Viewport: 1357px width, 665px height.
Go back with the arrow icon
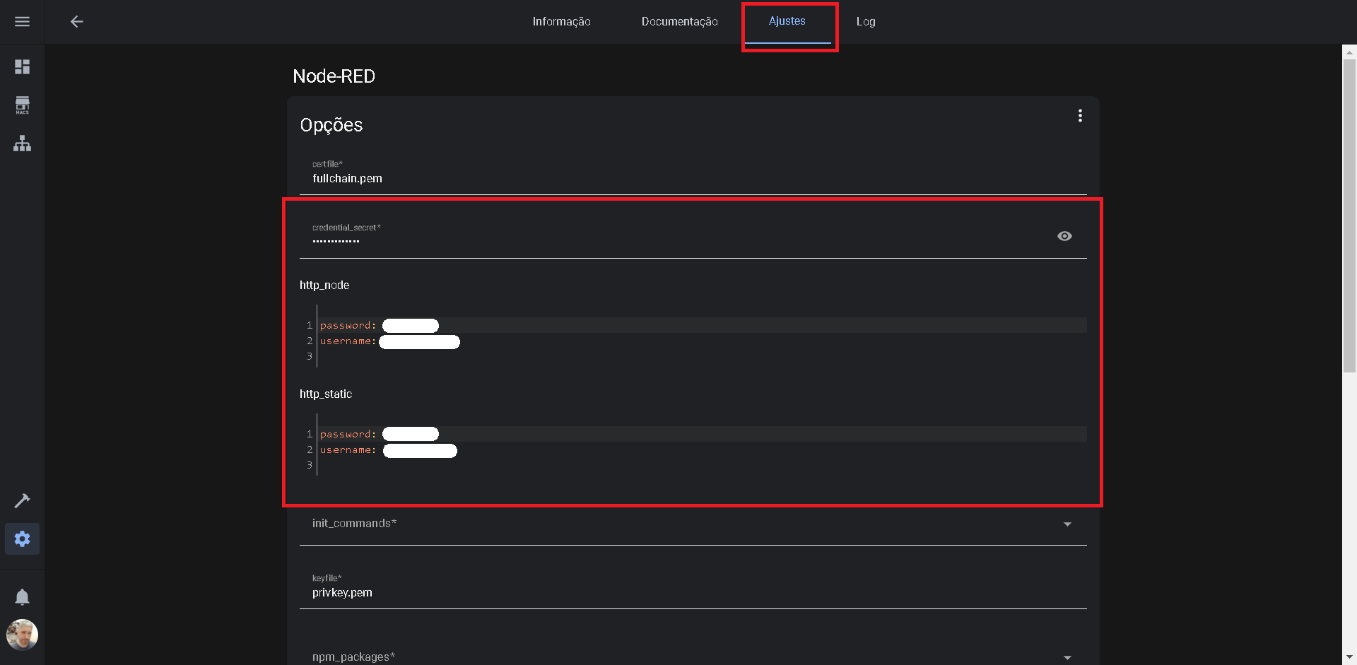[76, 22]
